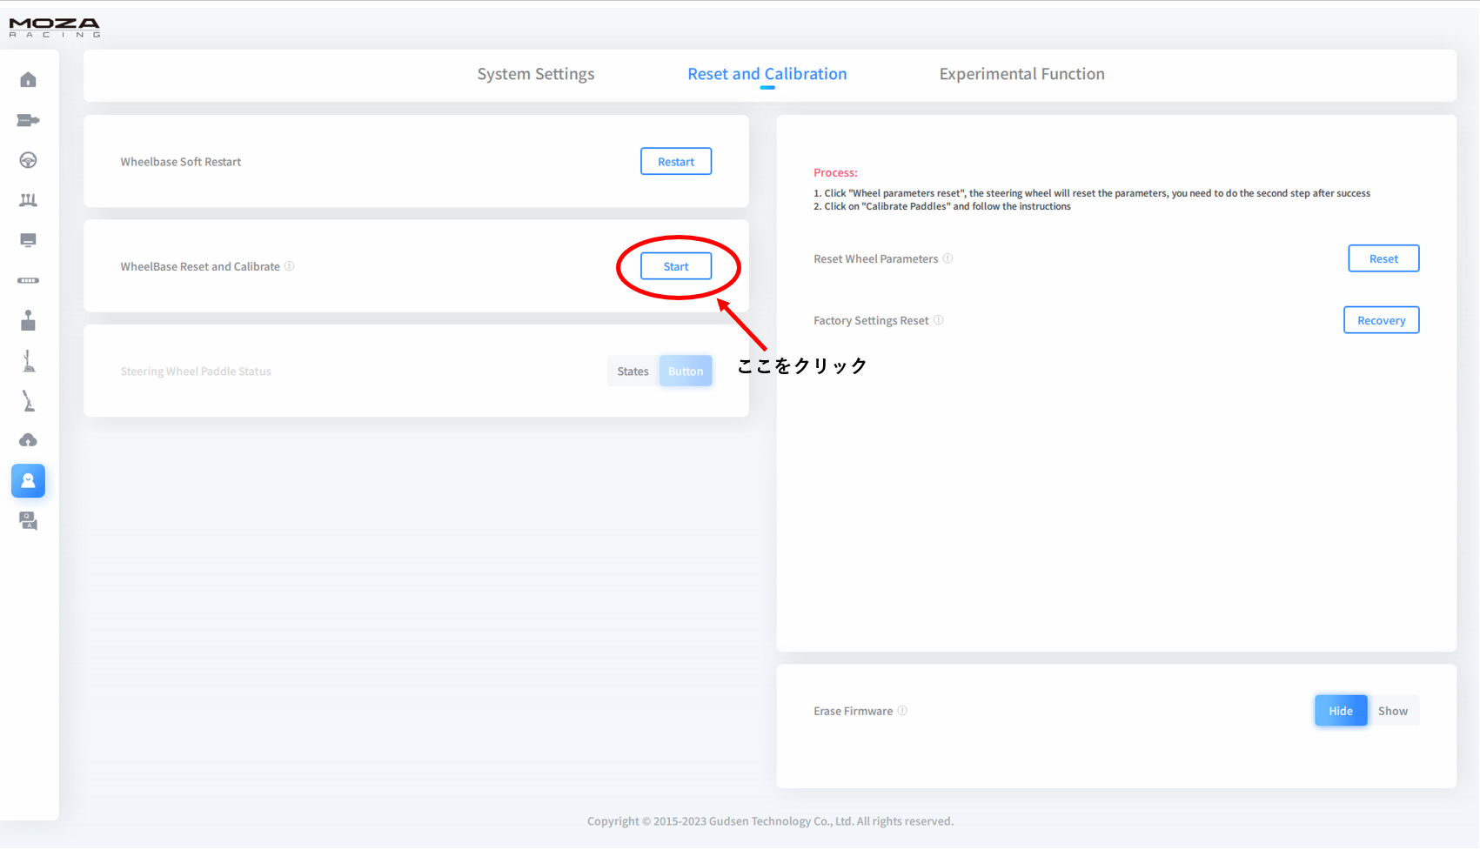The image size is (1480, 850).
Task: Select Button for Steering Wheel Paddle Status
Action: click(686, 371)
